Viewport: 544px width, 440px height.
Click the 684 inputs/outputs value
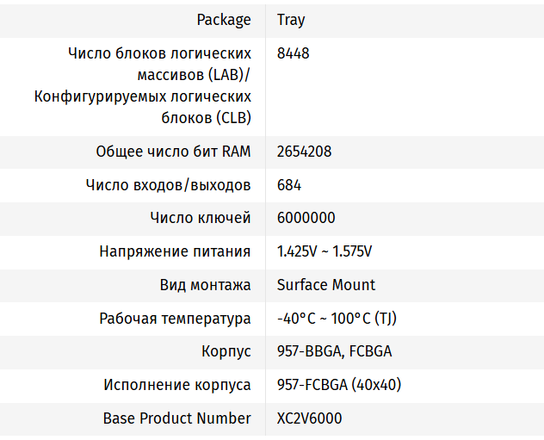[x=289, y=185]
